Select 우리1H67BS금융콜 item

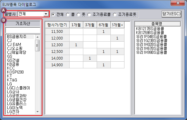(151, 48)
